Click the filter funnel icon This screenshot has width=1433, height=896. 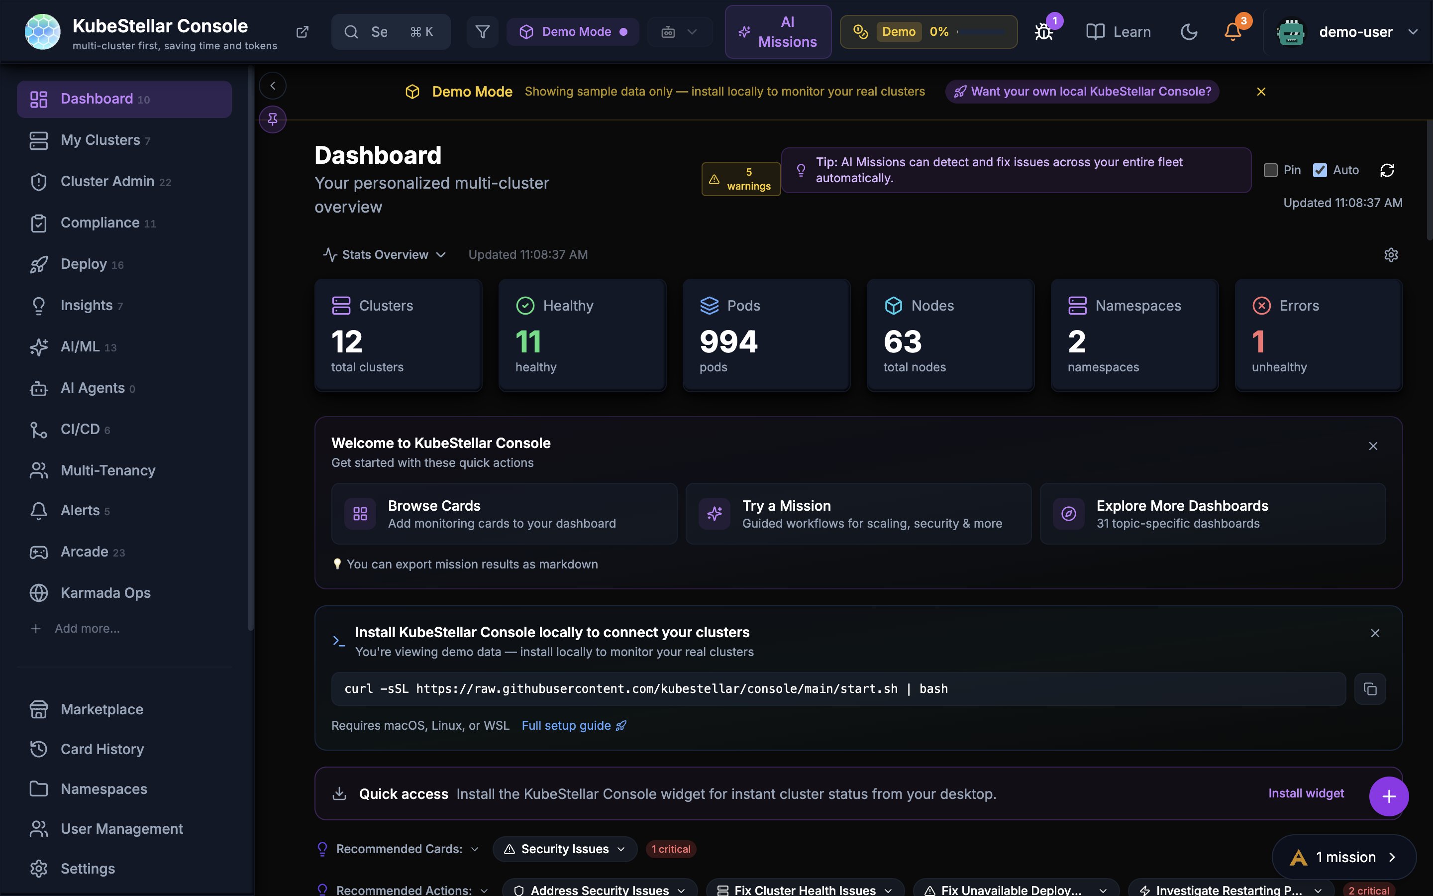click(x=482, y=32)
